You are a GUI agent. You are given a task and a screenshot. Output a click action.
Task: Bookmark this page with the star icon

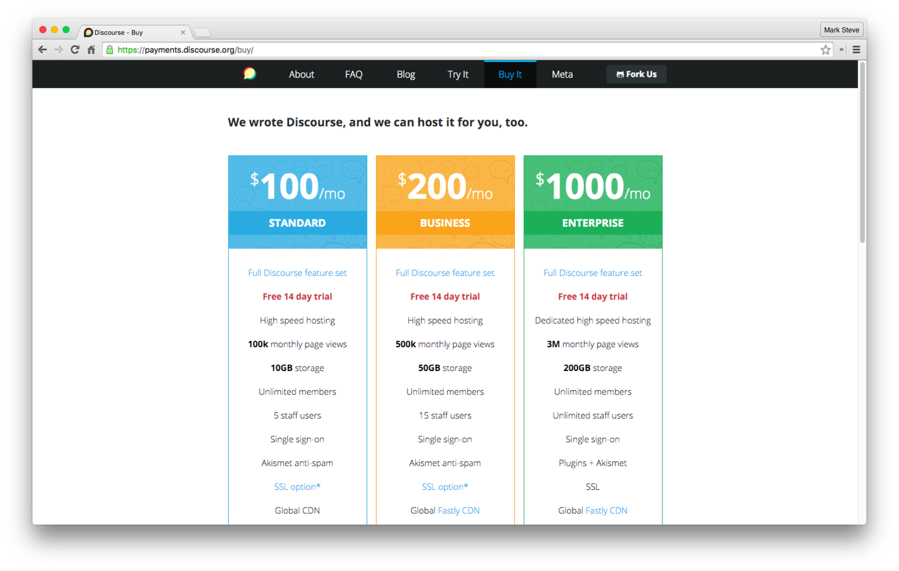(x=825, y=49)
